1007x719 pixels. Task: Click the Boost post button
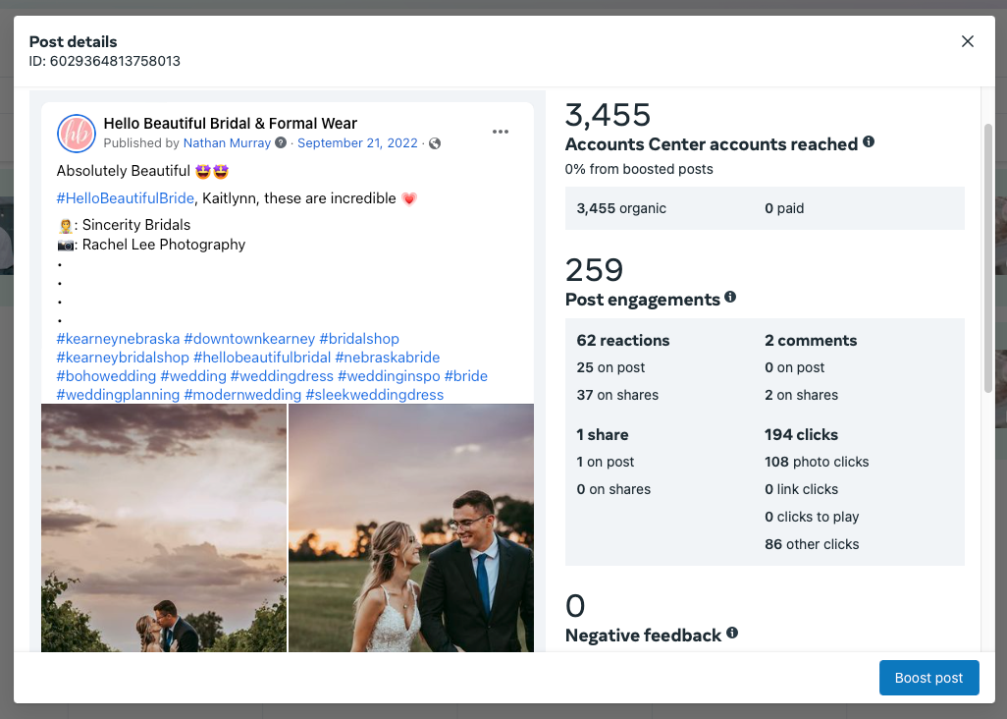928,678
